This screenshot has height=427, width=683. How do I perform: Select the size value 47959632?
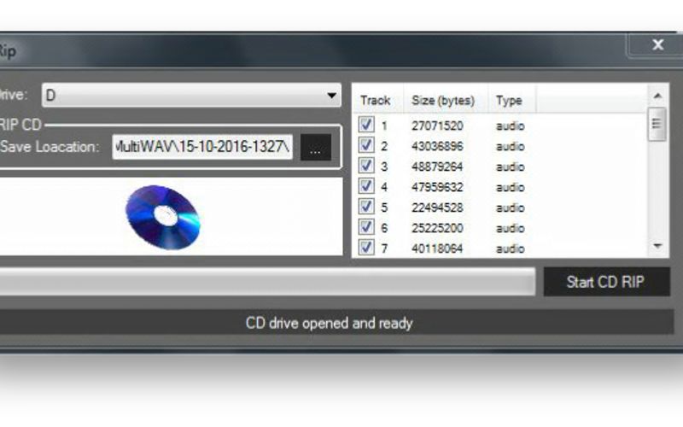click(437, 187)
